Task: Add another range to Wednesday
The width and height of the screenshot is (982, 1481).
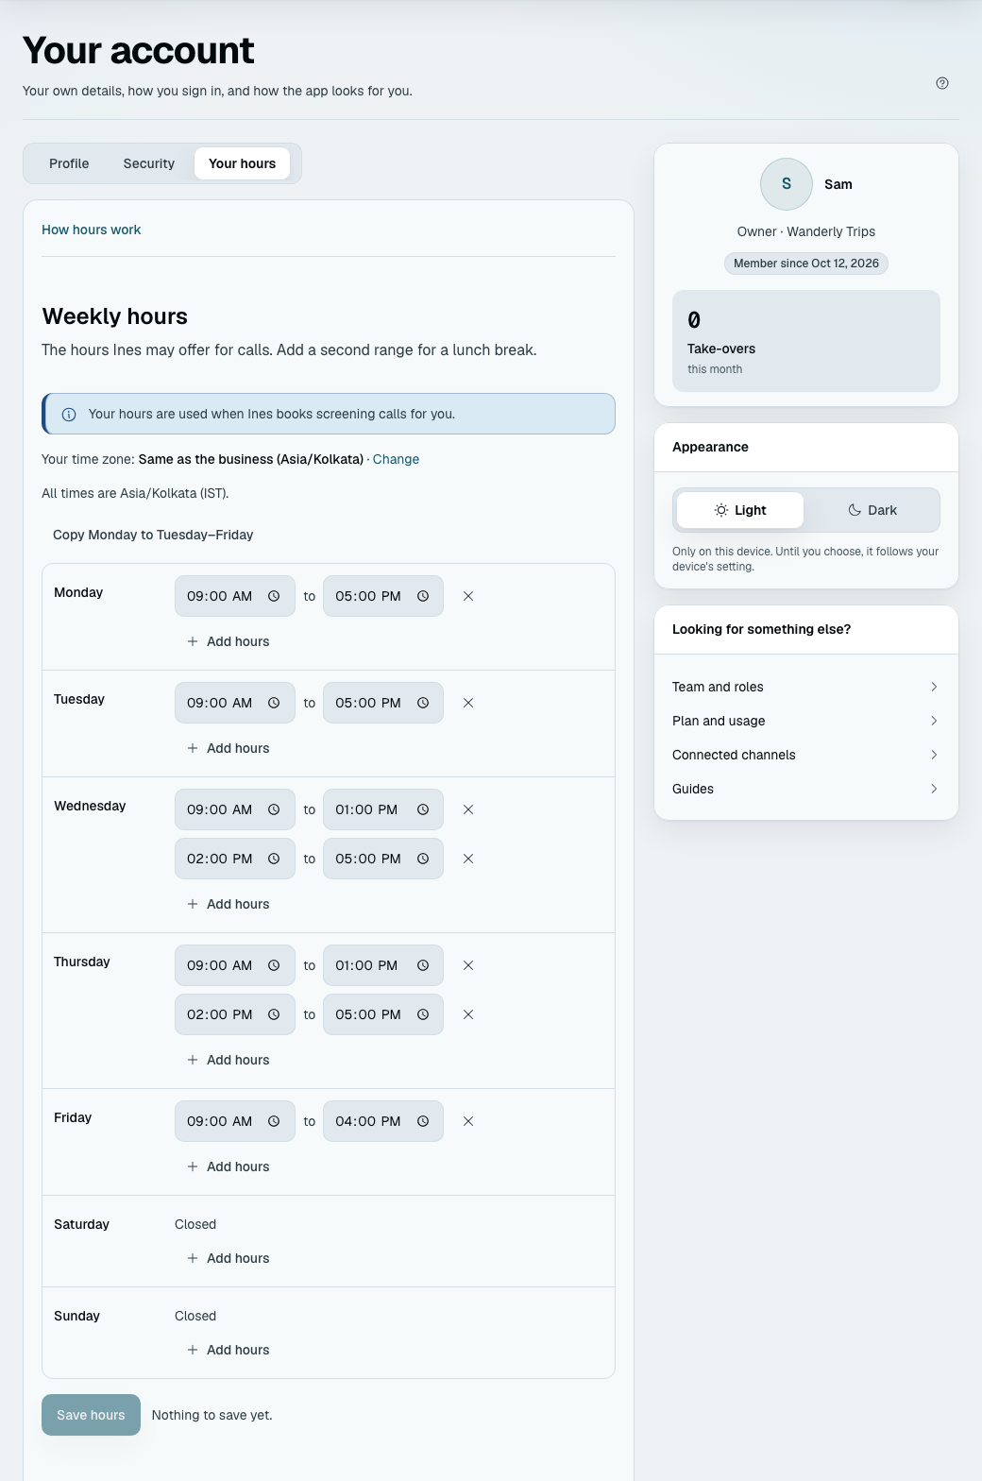Action: (x=229, y=904)
